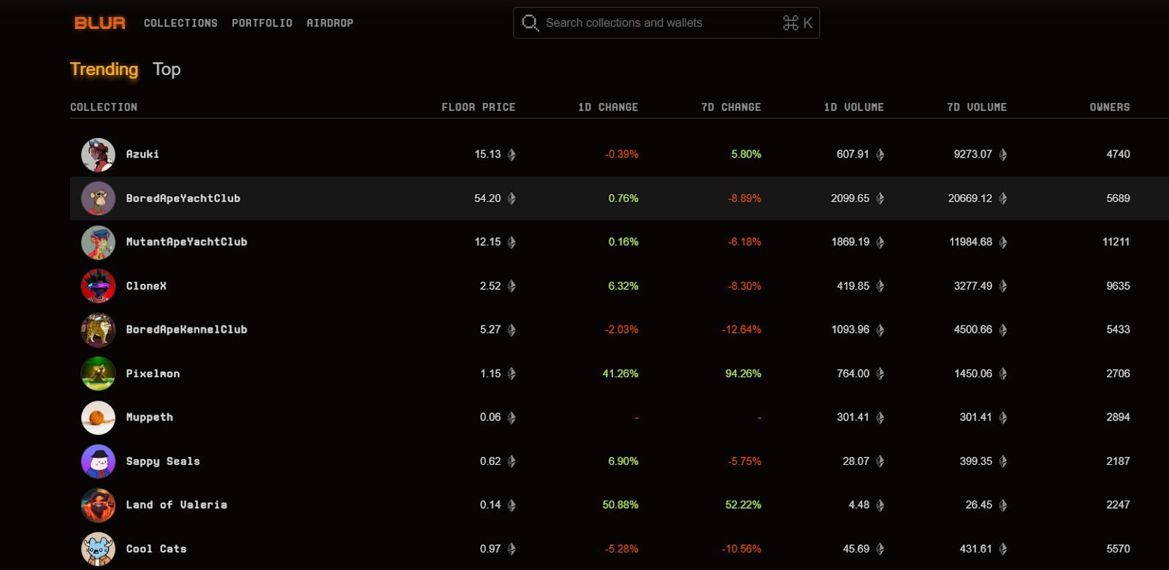Click MutantApeYachtClub owners count 11211

pos(1116,242)
